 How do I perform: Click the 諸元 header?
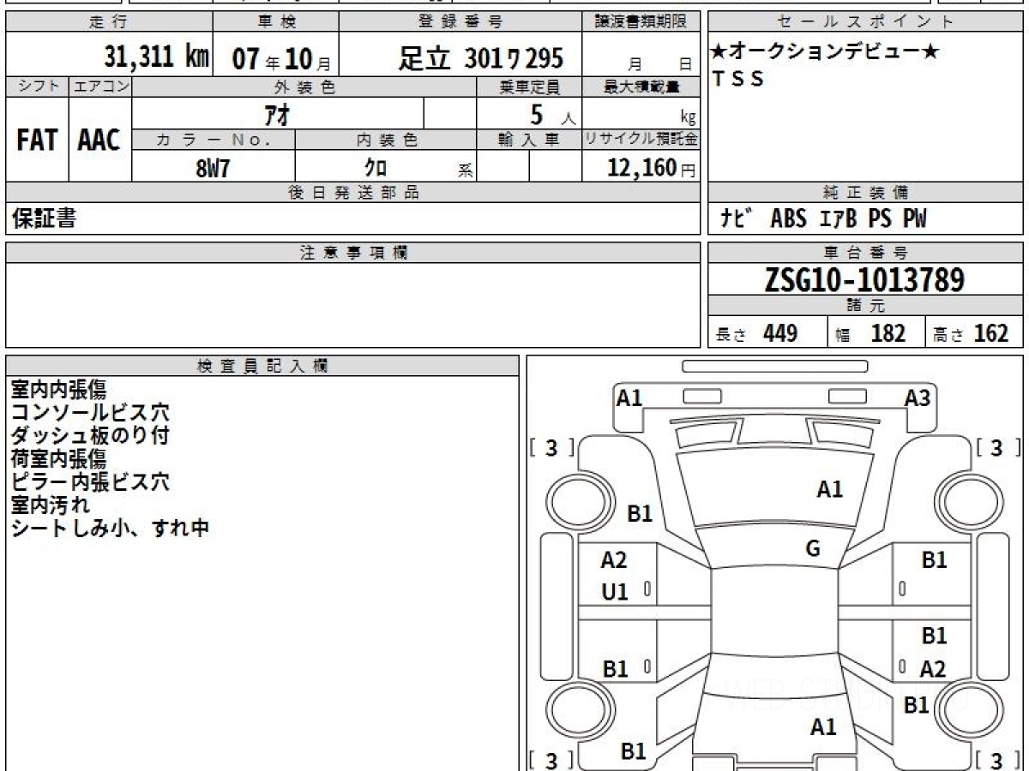(x=866, y=306)
